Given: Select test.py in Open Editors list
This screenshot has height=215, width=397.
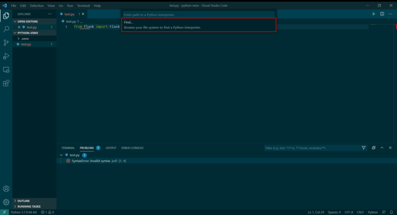Looking at the screenshot, I should click(x=34, y=27).
